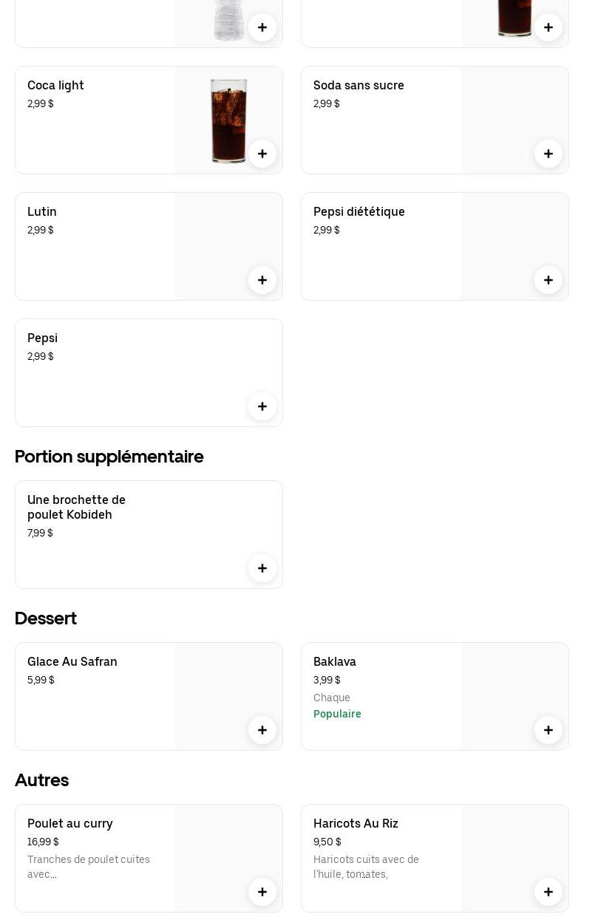Screen dimensions: 598x917
Task: Open Une brochette de poulet Kobideh
Action: [x=76, y=508]
